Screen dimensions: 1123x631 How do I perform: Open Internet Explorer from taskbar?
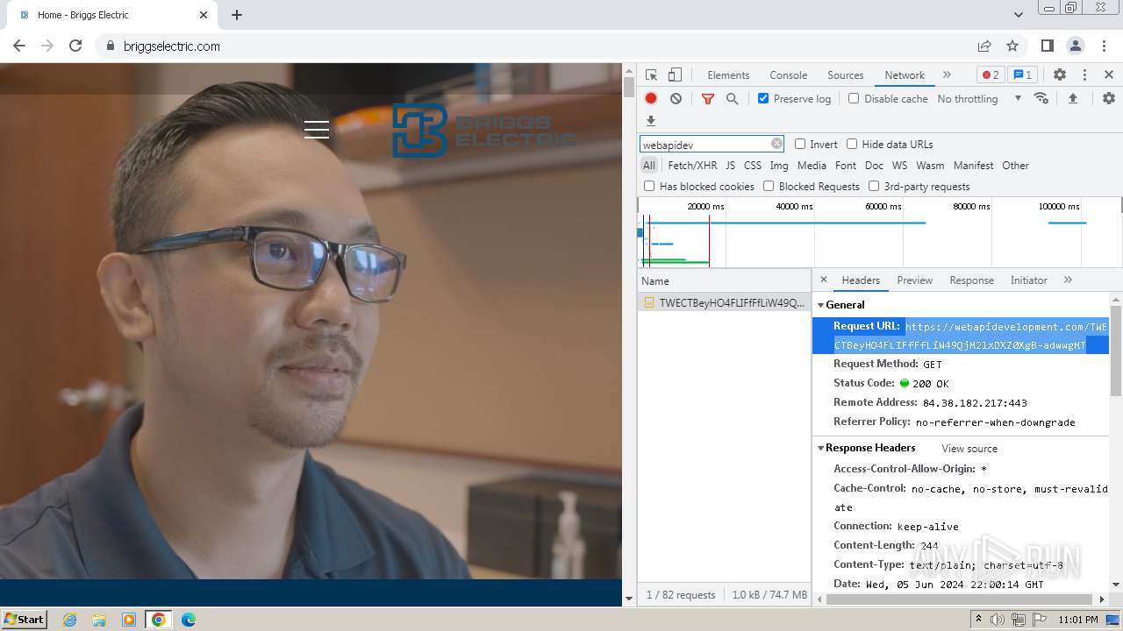tap(69, 620)
